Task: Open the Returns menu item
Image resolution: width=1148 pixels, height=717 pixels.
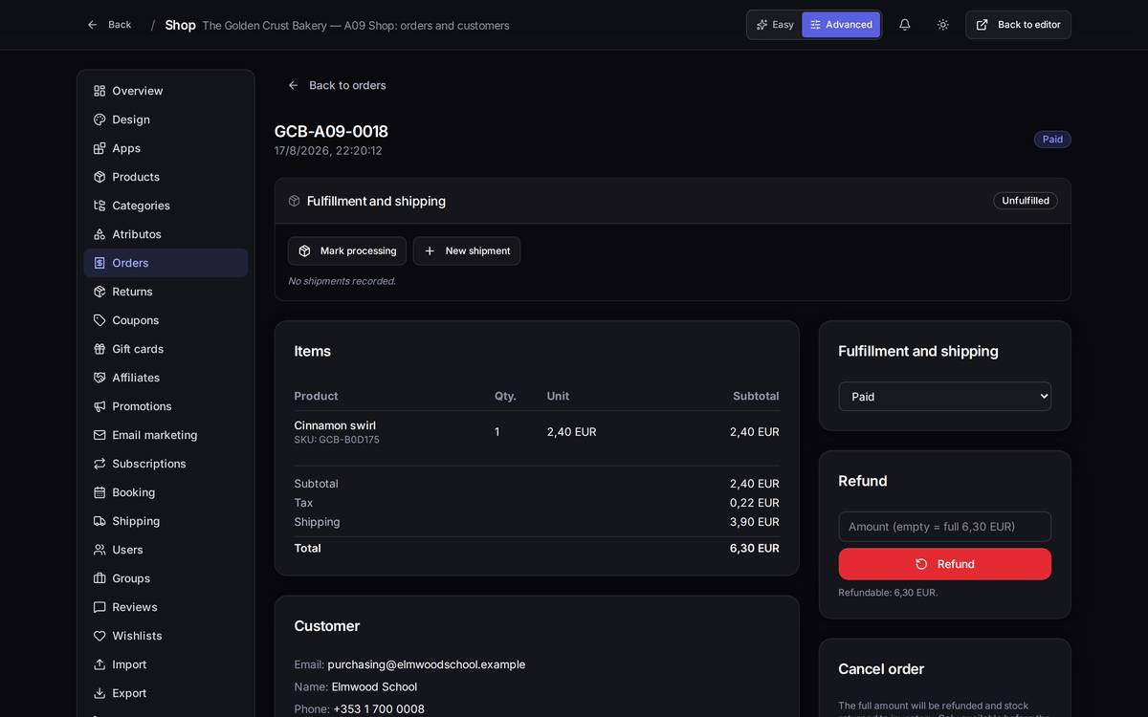Action: pos(166,292)
